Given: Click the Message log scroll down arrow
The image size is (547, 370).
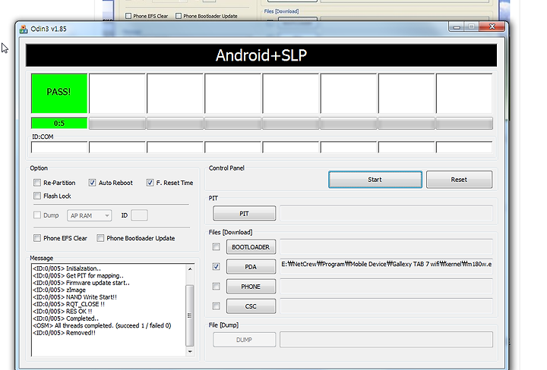Looking at the screenshot, I should point(190,352).
